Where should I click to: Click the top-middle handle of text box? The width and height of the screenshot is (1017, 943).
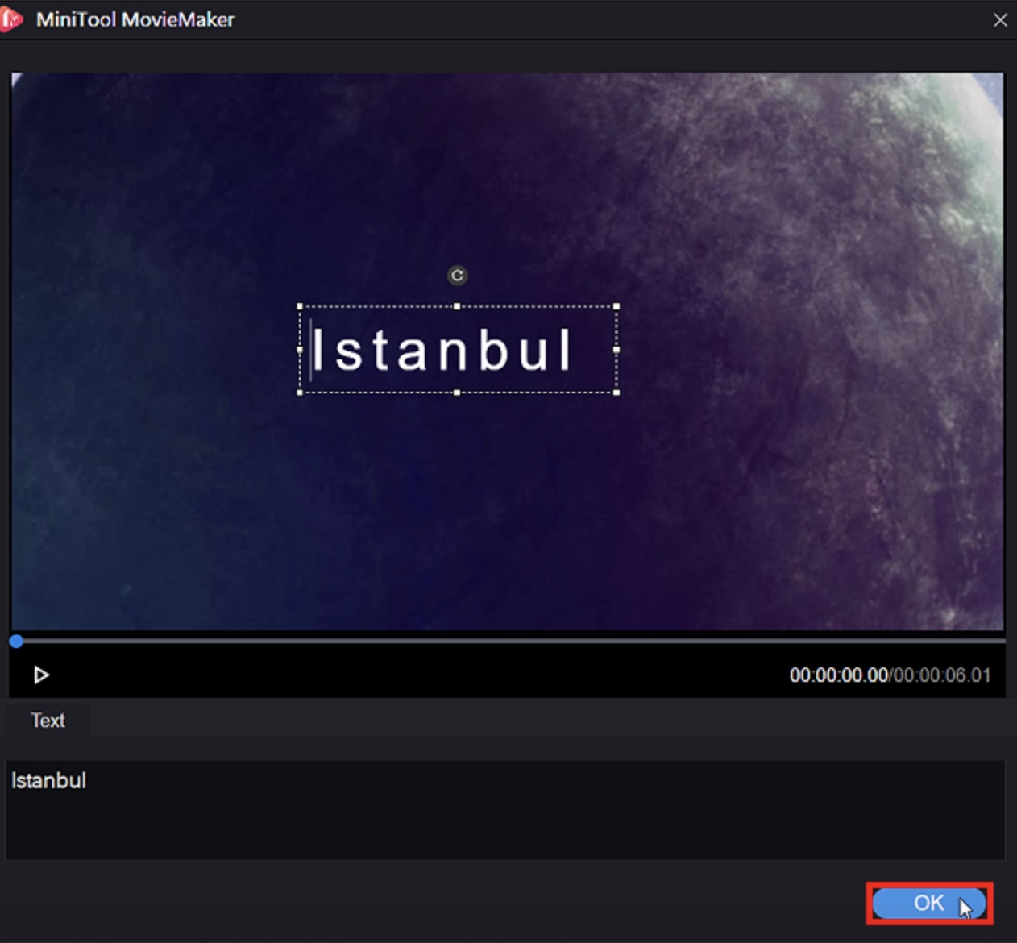pyautogui.click(x=457, y=306)
